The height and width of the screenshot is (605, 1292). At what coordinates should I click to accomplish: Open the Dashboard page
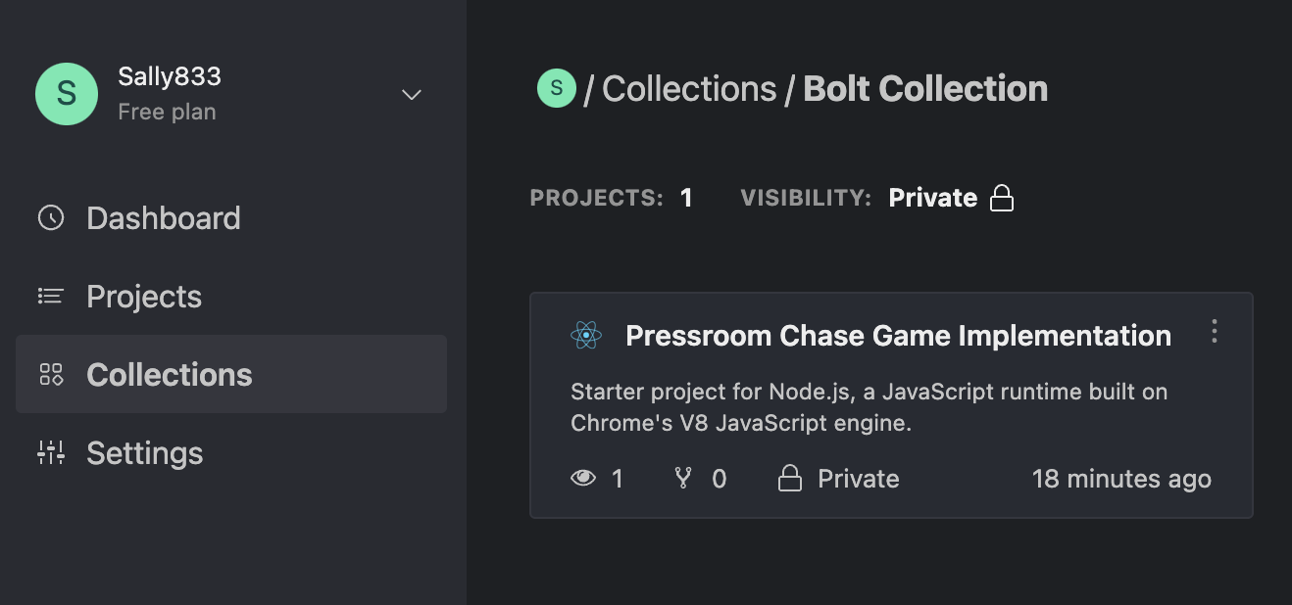click(163, 217)
